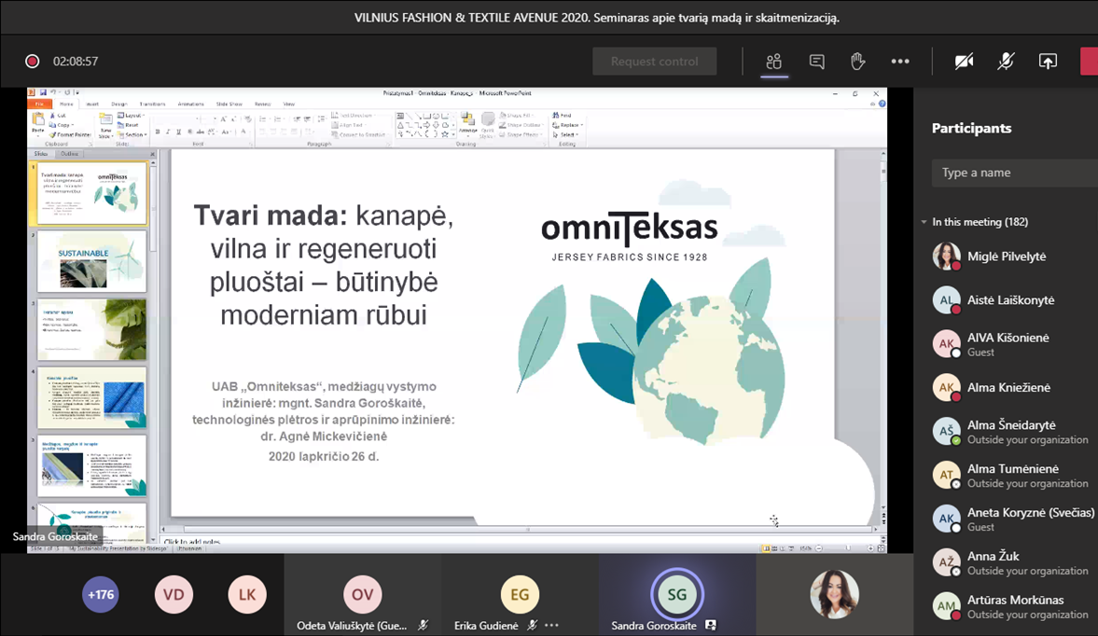Open More actions menu in meeting toolbar
1098x636 pixels.
pos(899,62)
